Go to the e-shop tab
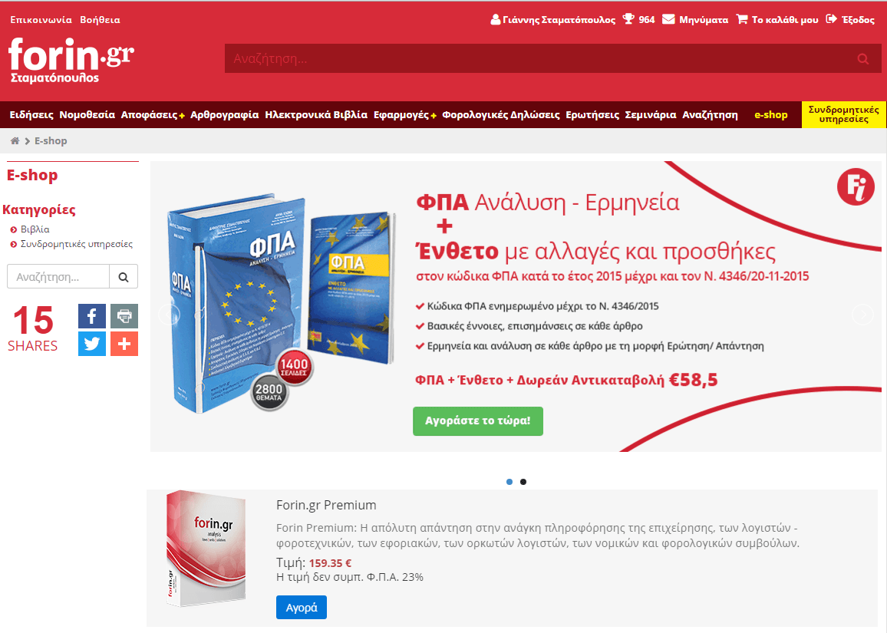This screenshot has height=633, width=887. coord(770,115)
